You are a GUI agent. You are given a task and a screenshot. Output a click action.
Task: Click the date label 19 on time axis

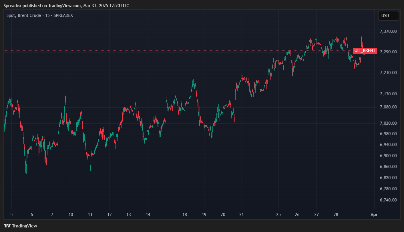click(204, 215)
